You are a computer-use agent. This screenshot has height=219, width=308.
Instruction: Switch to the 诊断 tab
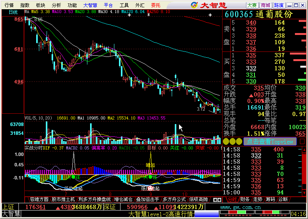[x=283, y=199]
